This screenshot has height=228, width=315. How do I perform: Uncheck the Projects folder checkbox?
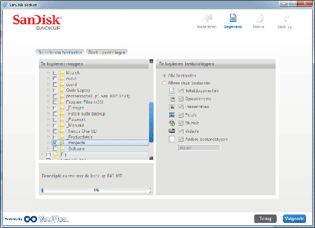tap(55, 143)
